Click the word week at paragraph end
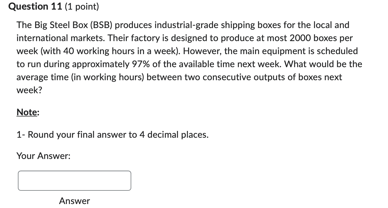388x208 pixels. [26, 90]
